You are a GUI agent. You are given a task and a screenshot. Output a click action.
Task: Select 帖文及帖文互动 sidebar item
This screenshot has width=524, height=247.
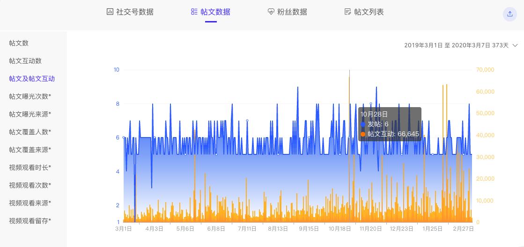click(32, 79)
